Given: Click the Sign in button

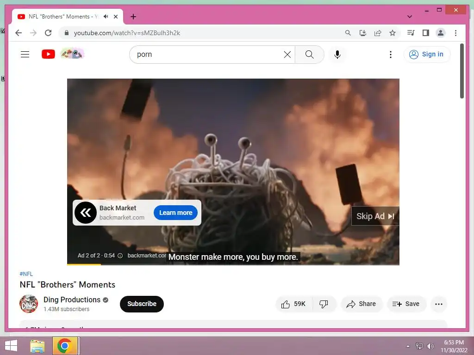Looking at the screenshot, I should pos(426,55).
